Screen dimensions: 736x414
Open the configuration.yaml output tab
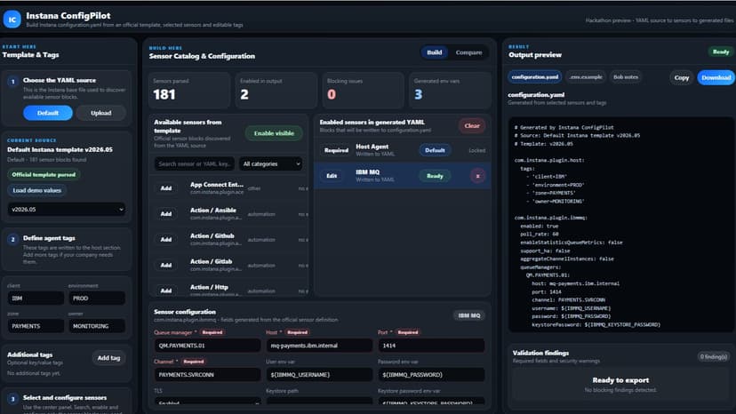pyautogui.click(x=534, y=77)
